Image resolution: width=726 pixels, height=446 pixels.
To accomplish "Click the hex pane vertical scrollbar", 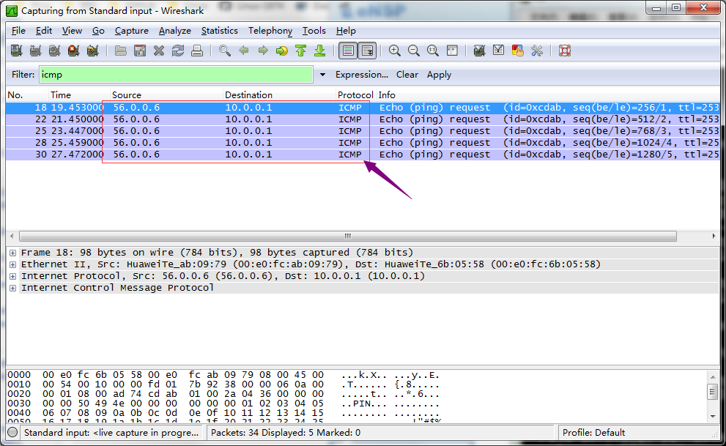I will point(713,396).
